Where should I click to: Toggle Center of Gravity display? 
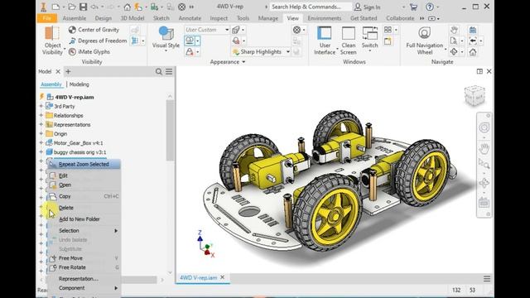[94, 30]
